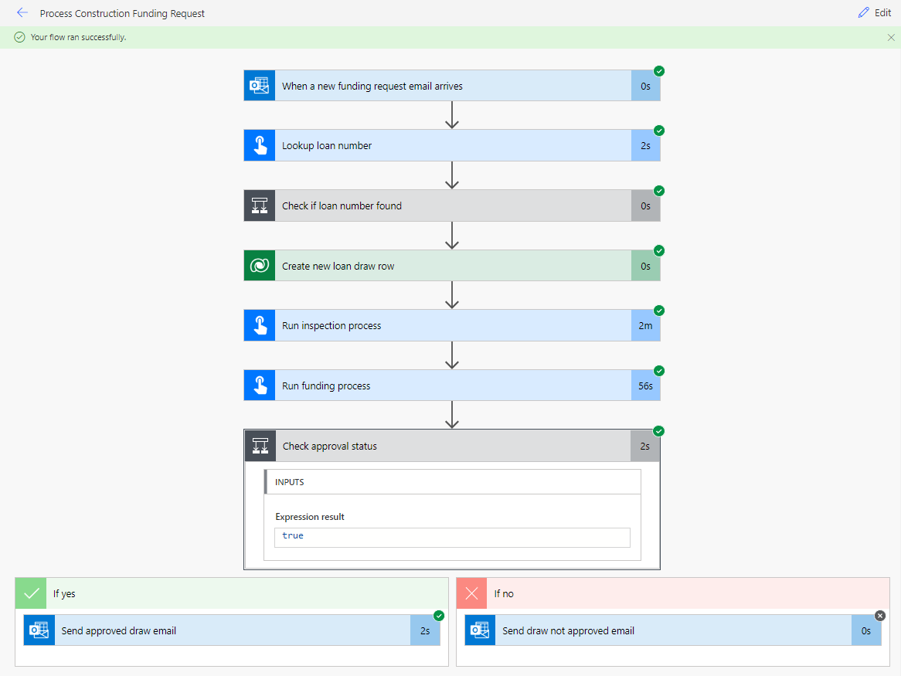Click the If yes branch header
This screenshot has height=676, width=901.
coord(232,593)
